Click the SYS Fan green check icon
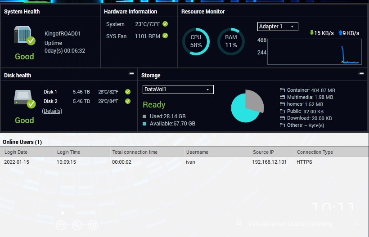The height and width of the screenshot is (237, 369). pyautogui.click(x=165, y=36)
